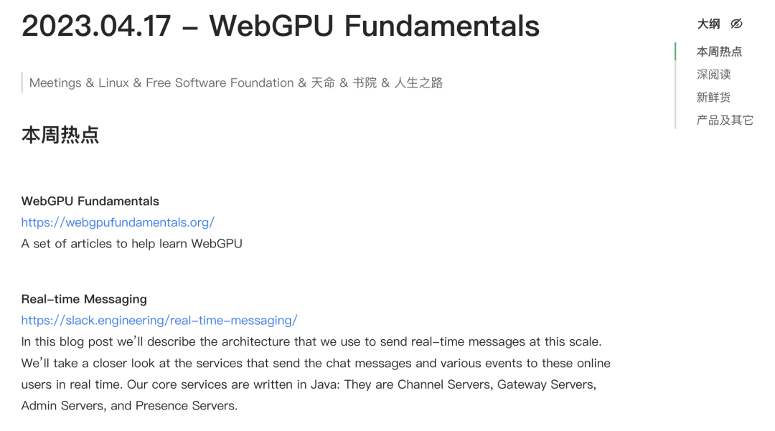Select the bold Real-time Messaging item heading
The width and height of the screenshot is (775, 431).
click(84, 299)
